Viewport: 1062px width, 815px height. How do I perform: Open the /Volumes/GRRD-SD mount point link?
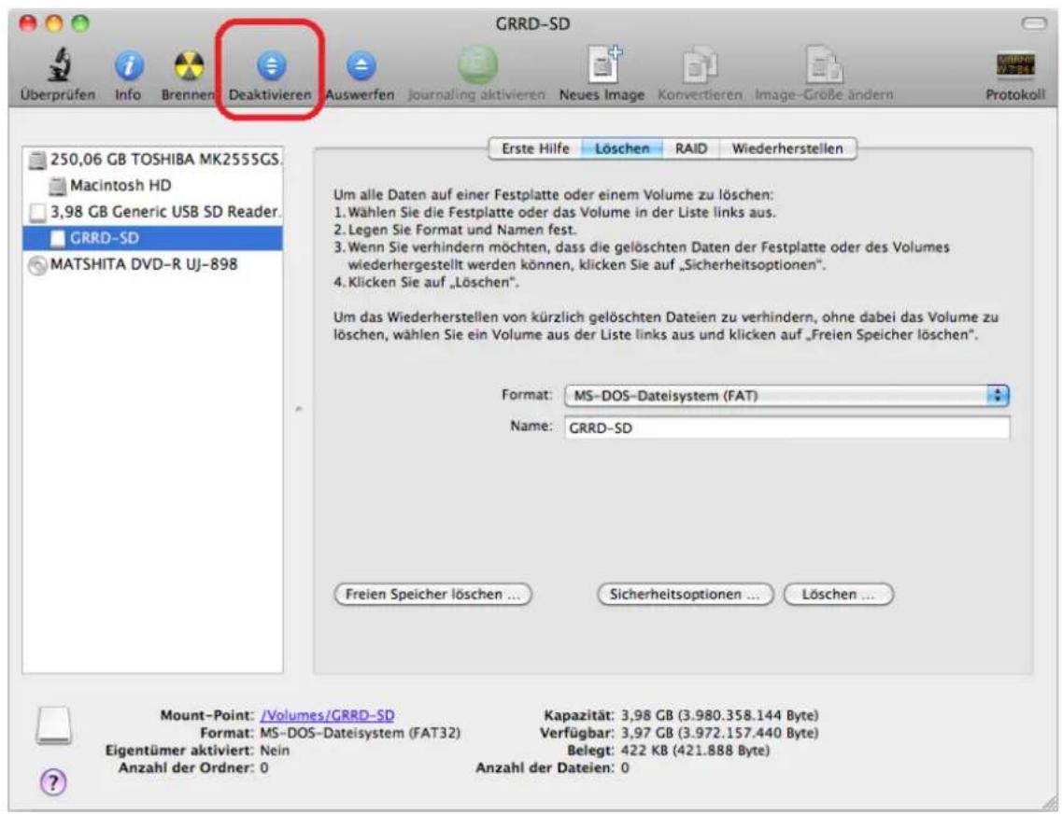click(327, 715)
